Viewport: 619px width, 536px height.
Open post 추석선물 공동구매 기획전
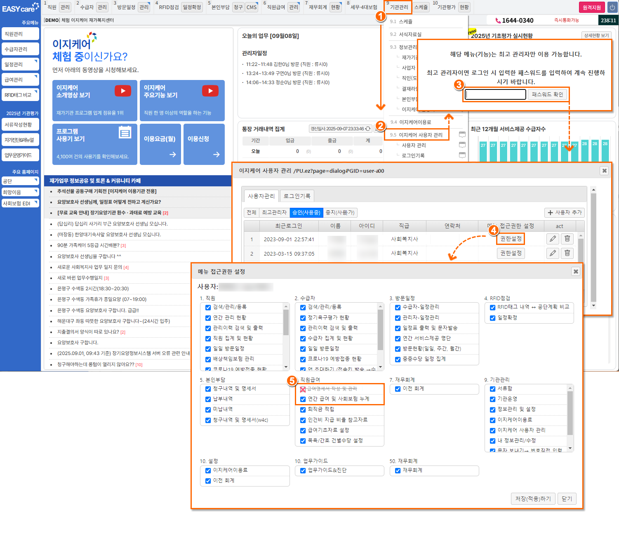(107, 191)
